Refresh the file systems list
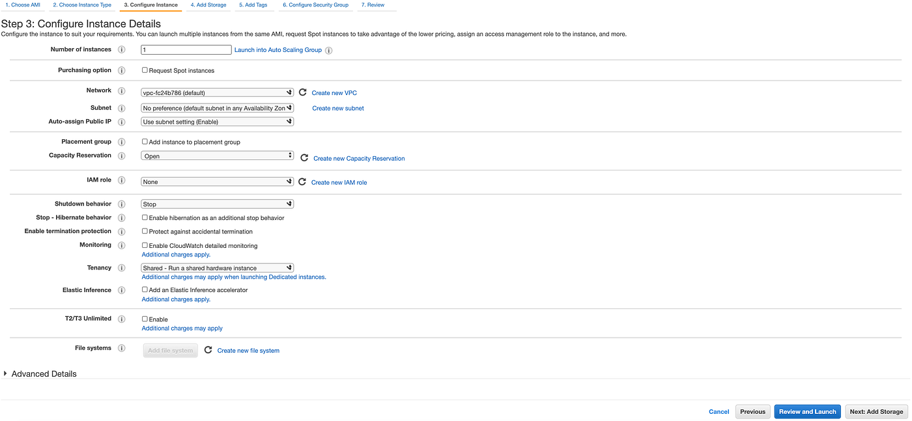This screenshot has width=912, height=421. pos(208,349)
